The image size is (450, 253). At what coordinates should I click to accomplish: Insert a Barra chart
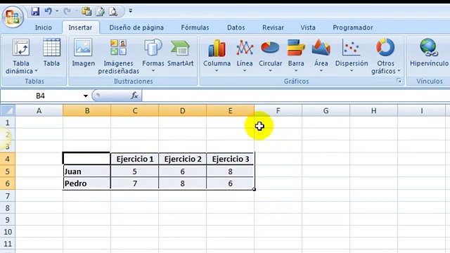[x=296, y=56]
